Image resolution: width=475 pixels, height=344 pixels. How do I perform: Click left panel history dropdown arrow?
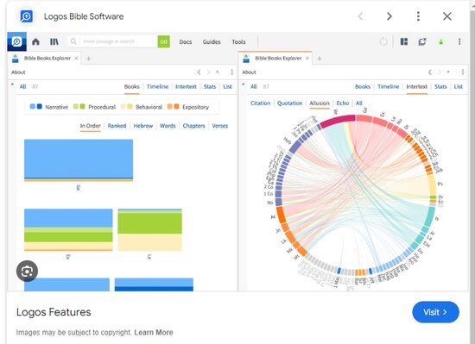[217, 72]
